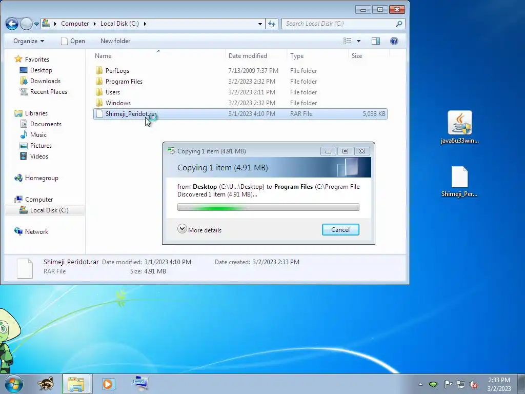The width and height of the screenshot is (525, 394).
Task: Show hidden system tray icons arrow
Action: click(x=420, y=384)
